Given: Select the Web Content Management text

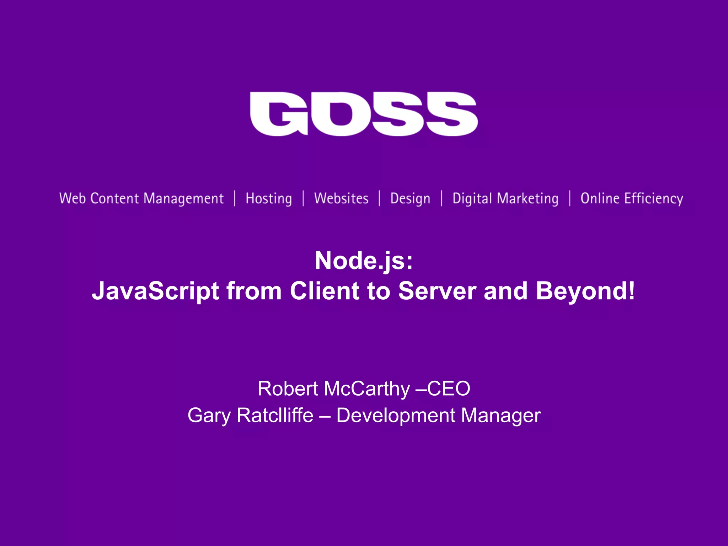Looking at the screenshot, I should (x=141, y=198).
